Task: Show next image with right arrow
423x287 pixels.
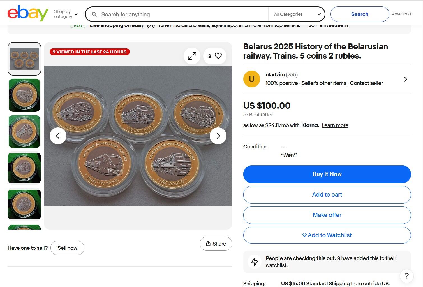Action: (218, 136)
